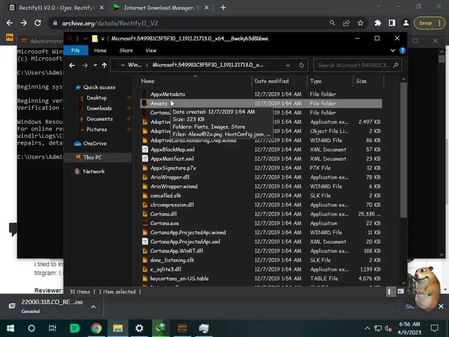This screenshot has width=449, height=337.
Task: Go back in File Explorer
Action: tap(72, 65)
